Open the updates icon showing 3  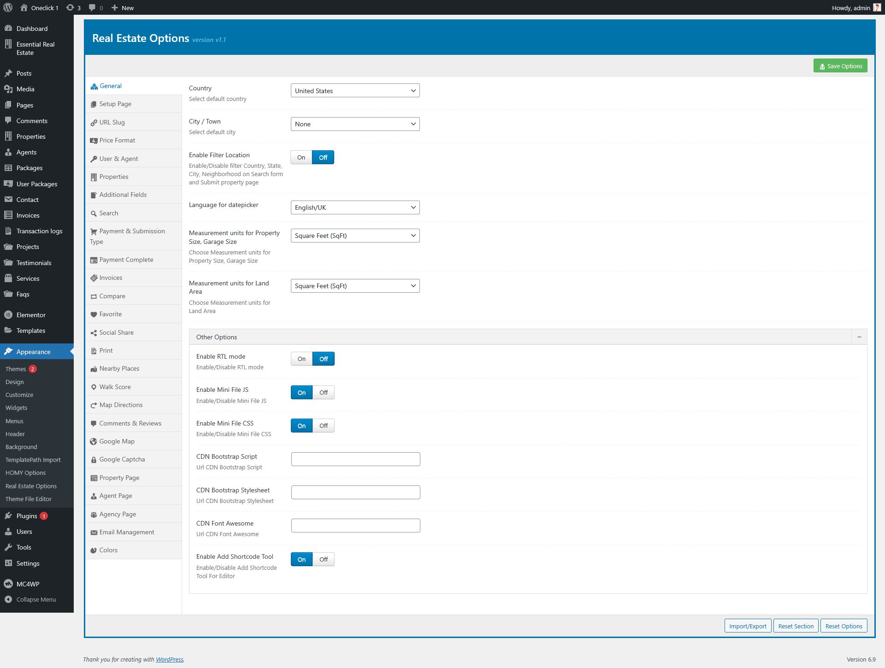[x=73, y=7]
